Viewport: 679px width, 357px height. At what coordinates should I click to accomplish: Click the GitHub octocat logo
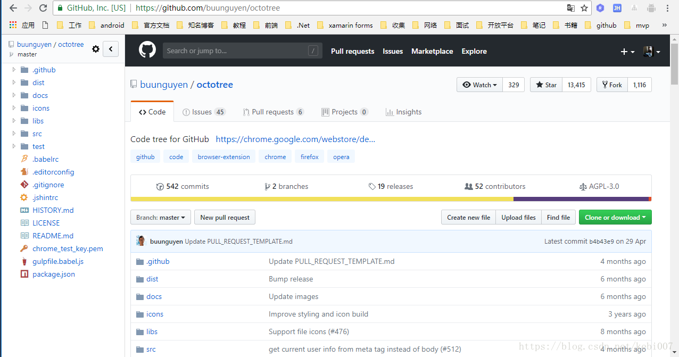point(147,51)
